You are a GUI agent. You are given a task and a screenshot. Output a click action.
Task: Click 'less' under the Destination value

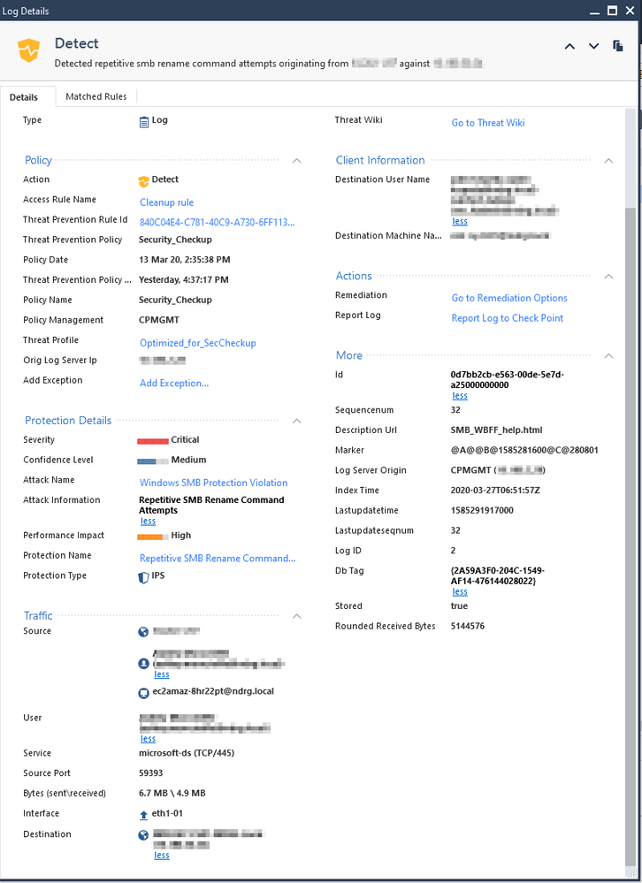tap(162, 856)
